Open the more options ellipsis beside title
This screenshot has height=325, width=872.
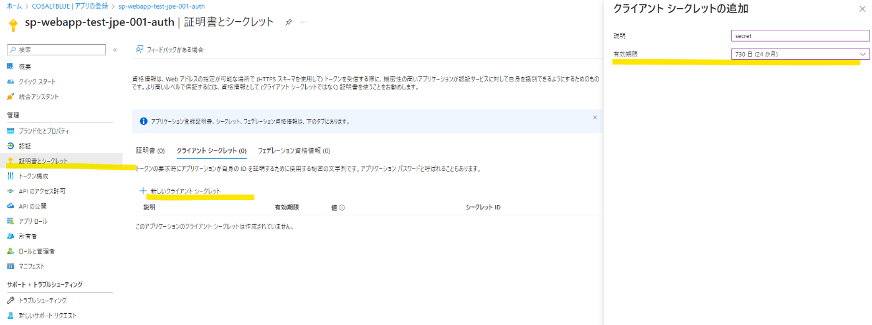[x=304, y=22]
